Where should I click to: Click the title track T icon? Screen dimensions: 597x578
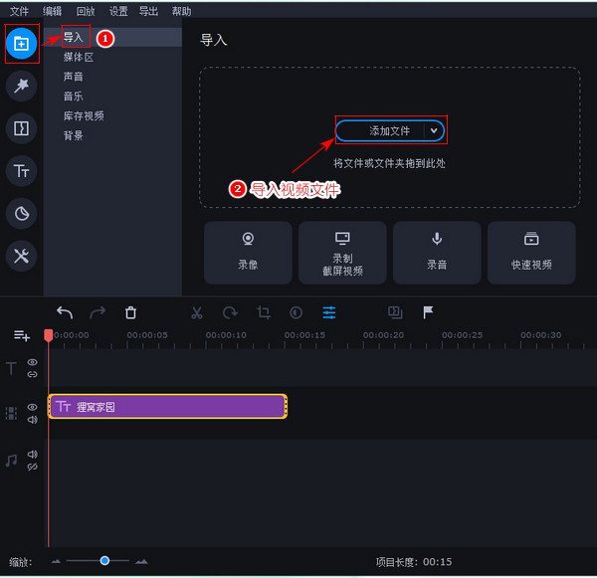[11, 368]
